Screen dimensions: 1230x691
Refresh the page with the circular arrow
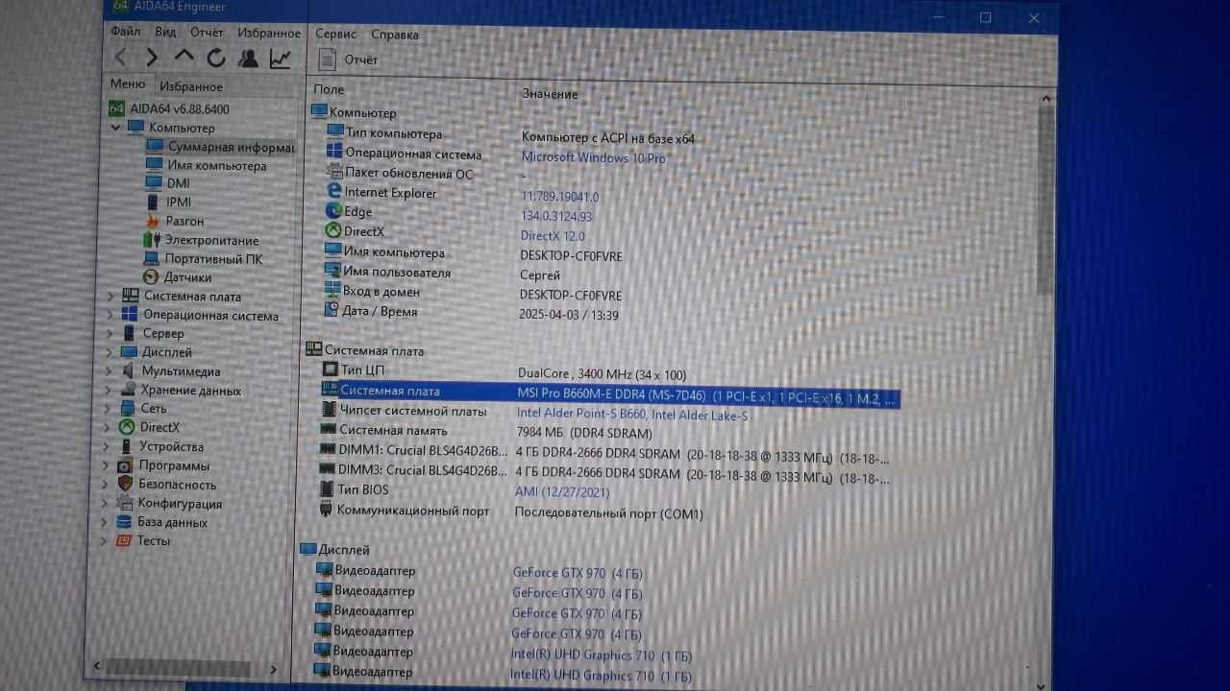point(216,59)
